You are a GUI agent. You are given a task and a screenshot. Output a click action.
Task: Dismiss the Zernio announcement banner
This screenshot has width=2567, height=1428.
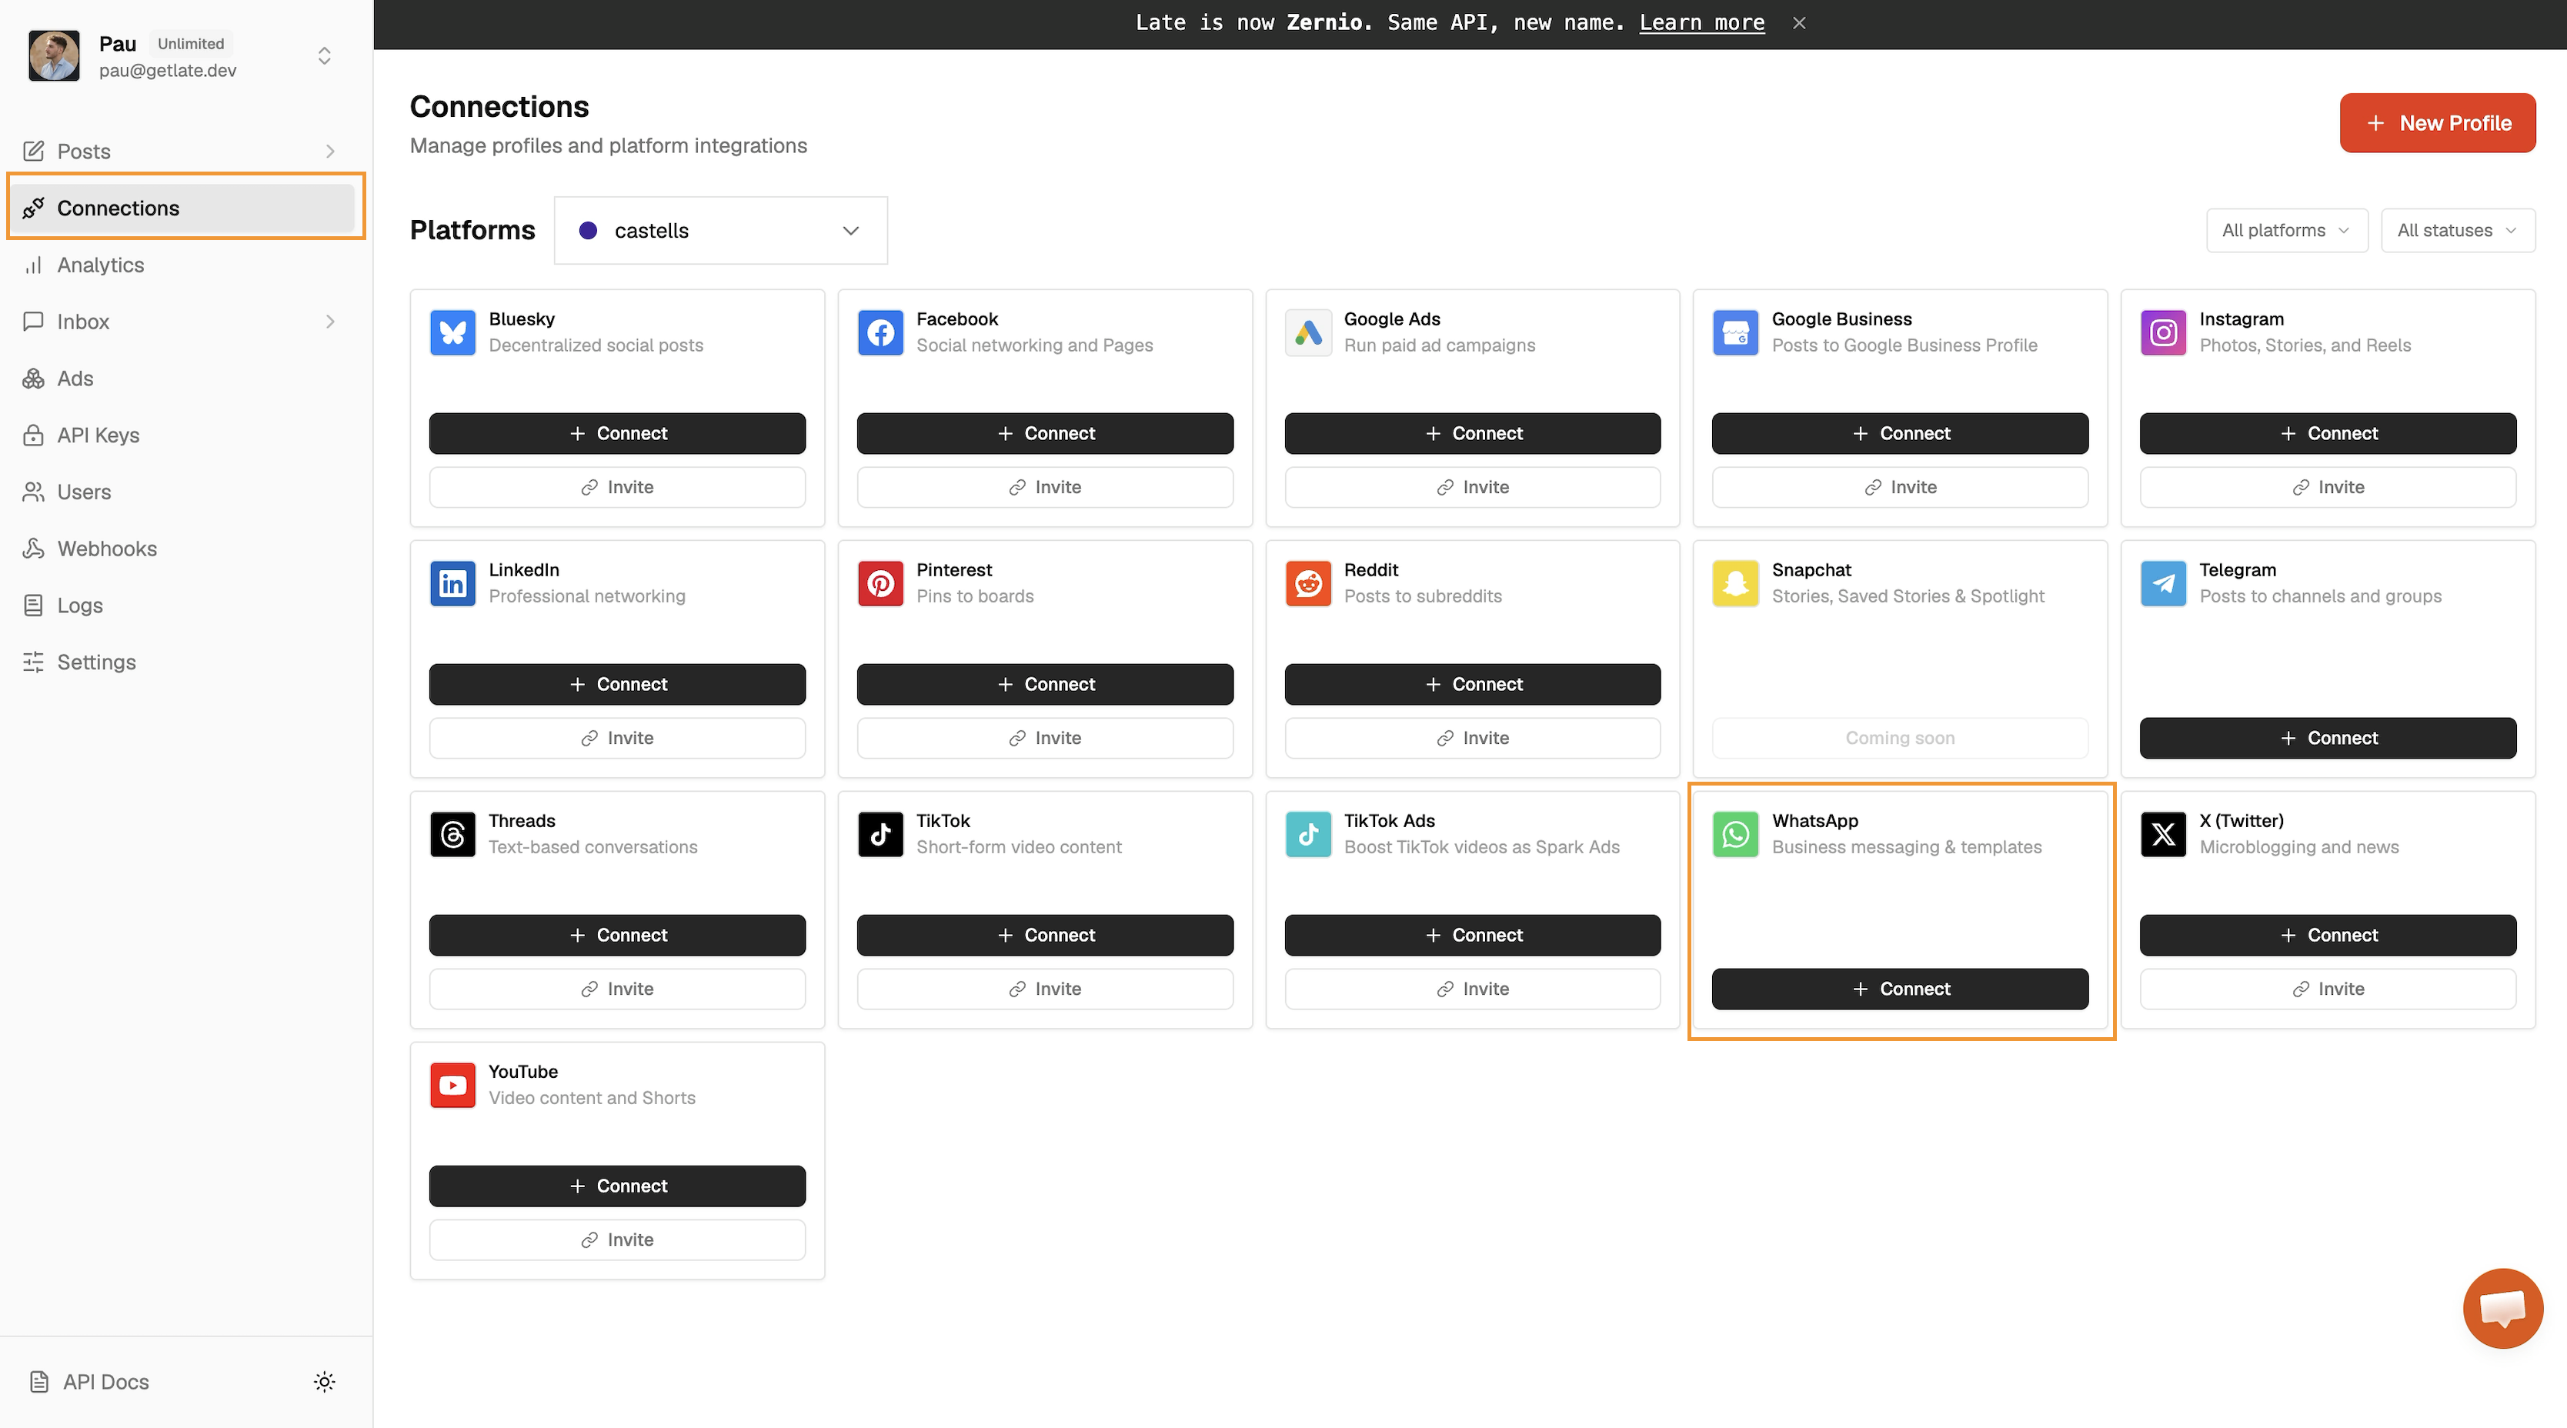[x=1799, y=23]
